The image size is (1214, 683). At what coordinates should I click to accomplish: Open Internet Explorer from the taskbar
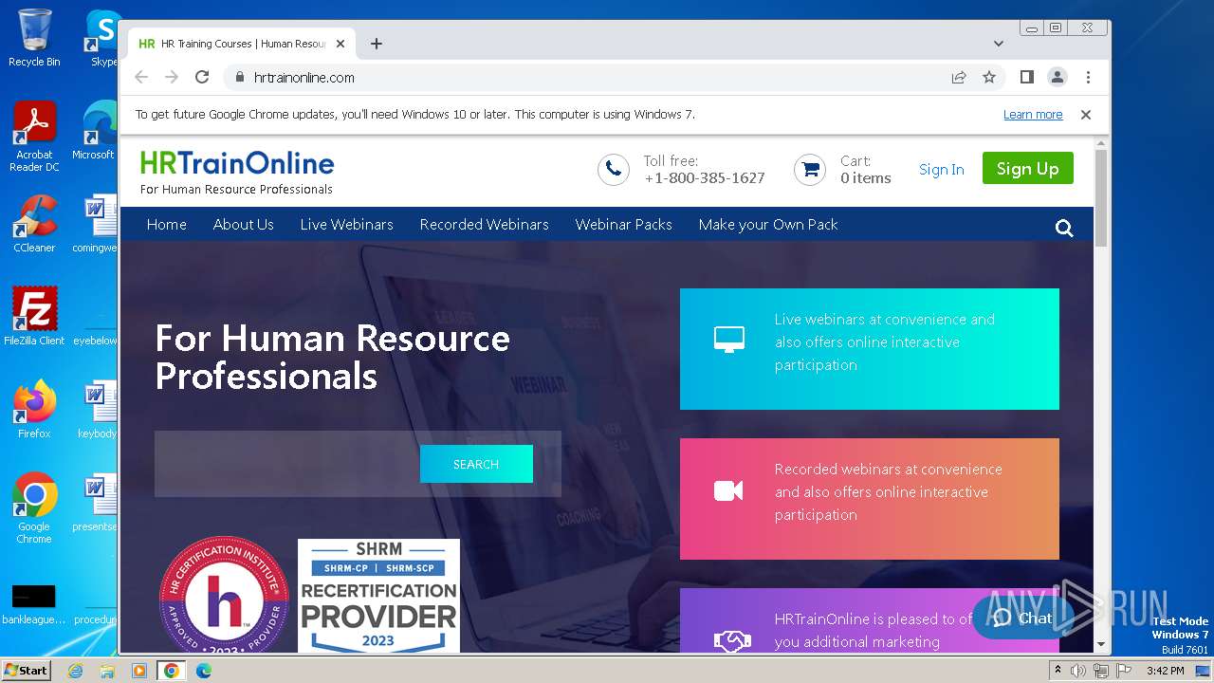75,671
